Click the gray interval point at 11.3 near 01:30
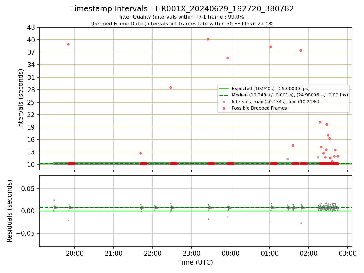The image size is (364, 273). pos(288,159)
